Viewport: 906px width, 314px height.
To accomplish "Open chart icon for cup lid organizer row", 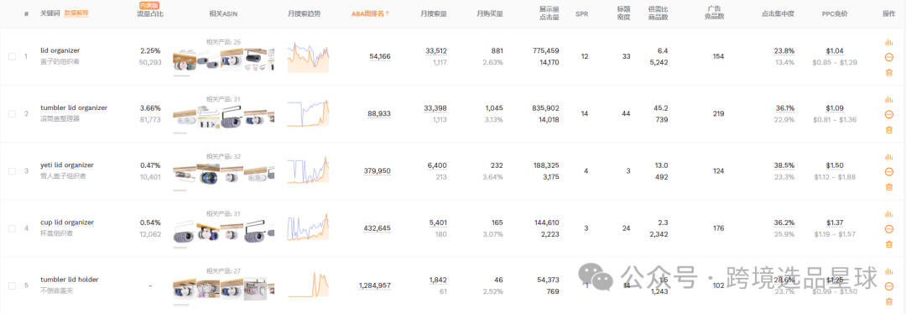I will 888,214.
